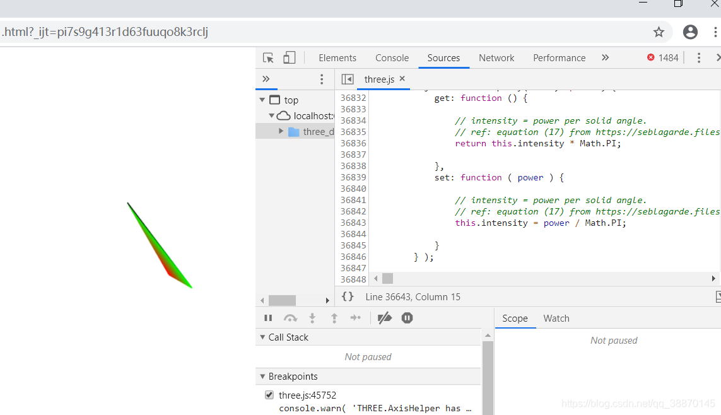
Task: Activate the inspect element picker icon
Action: [x=268, y=58]
